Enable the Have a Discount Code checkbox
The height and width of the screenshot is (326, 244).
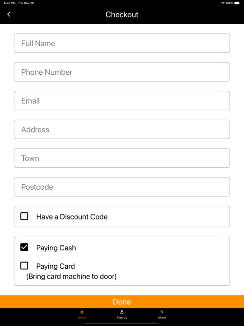24,216
